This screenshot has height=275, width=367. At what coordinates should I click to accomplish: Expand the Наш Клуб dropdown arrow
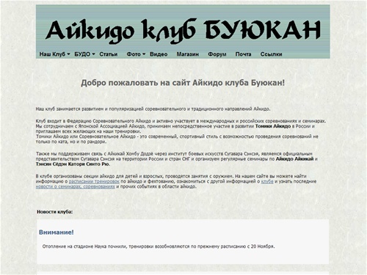point(68,54)
